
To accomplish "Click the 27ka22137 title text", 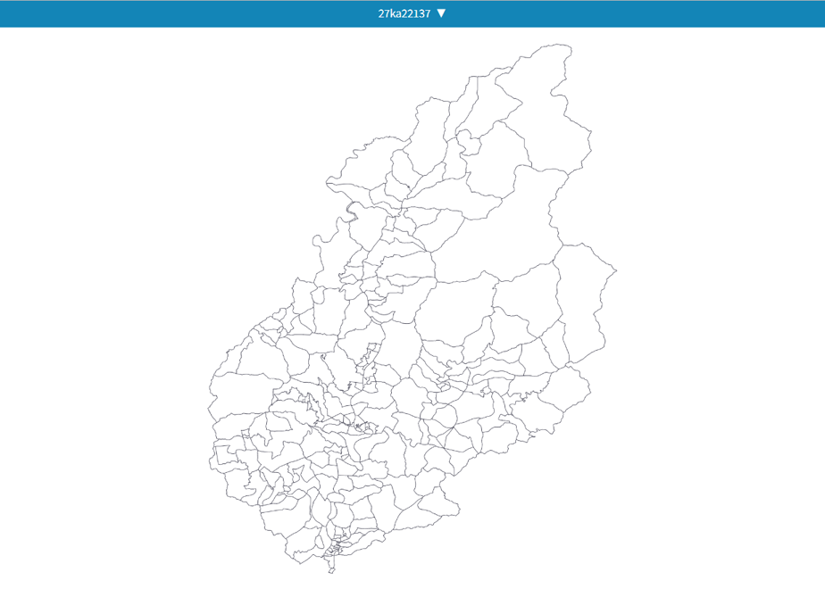I will [x=404, y=13].
